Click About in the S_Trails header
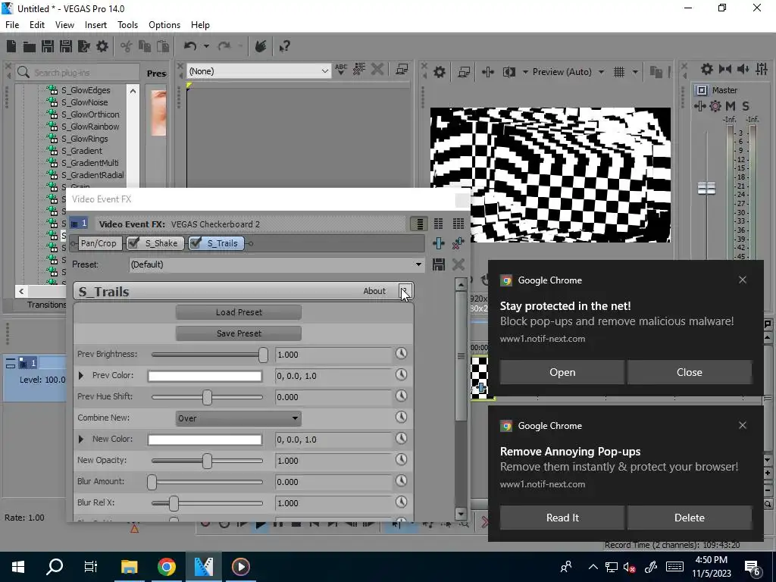Viewport: 776px width, 582px height. point(374,291)
